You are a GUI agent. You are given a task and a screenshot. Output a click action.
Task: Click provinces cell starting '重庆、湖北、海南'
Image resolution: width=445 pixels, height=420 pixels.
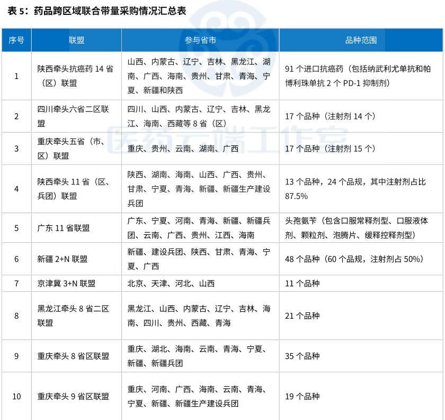200,356
